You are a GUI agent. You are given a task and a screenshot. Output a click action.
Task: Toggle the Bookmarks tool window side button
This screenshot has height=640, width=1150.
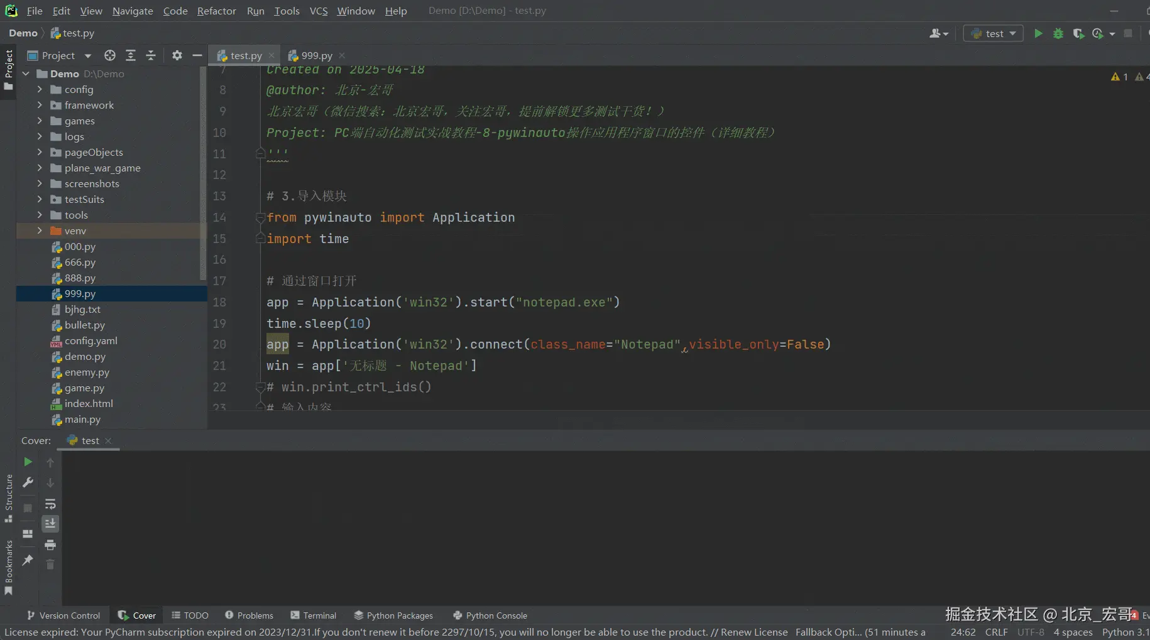point(8,568)
